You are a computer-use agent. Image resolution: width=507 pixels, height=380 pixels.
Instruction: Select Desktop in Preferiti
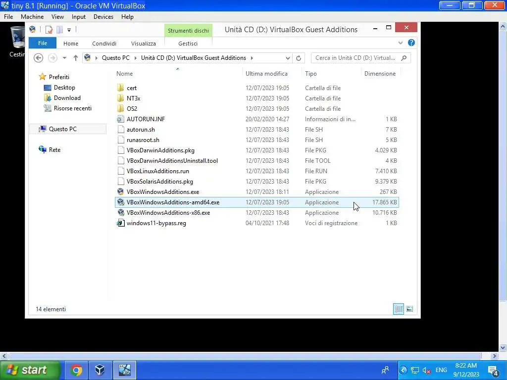tap(64, 88)
